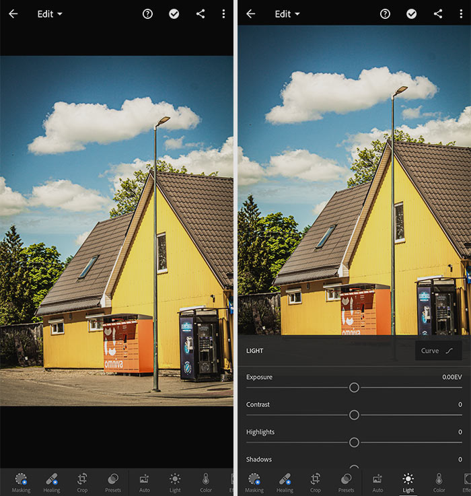Viewport: 471px width, 496px height.
Task: Open Light tab in left screen toolbar
Action: point(175,482)
